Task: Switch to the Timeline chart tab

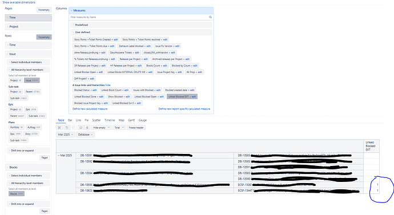Action: click(x=110, y=120)
